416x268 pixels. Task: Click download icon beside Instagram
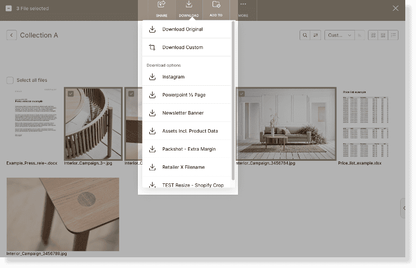pos(152,77)
